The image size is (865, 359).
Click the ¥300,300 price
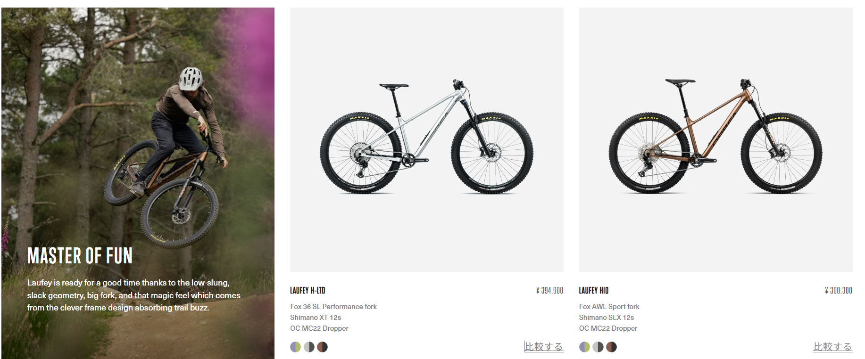[839, 291]
